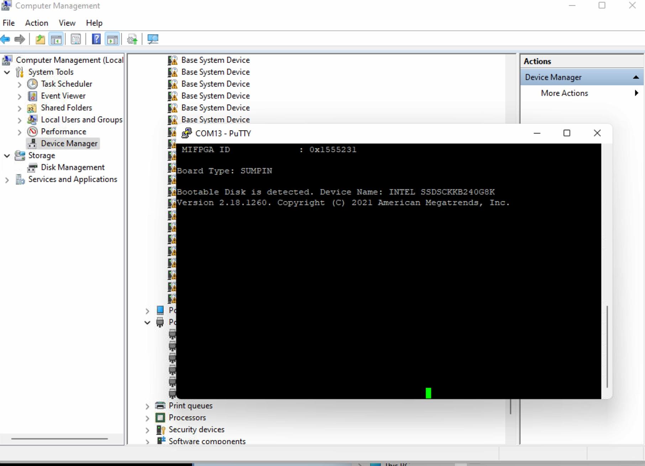The width and height of the screenshot is (645, 466).
Task: Expand Local Users and Groups node
Action: point(20,120)
